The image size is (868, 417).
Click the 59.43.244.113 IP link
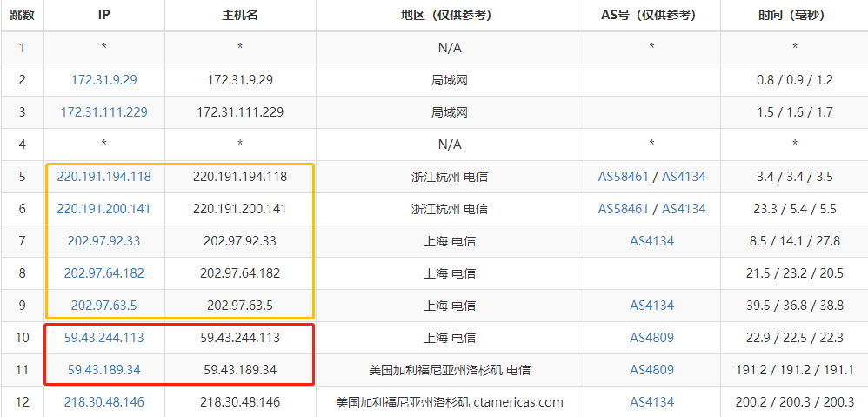pos(103,338)
